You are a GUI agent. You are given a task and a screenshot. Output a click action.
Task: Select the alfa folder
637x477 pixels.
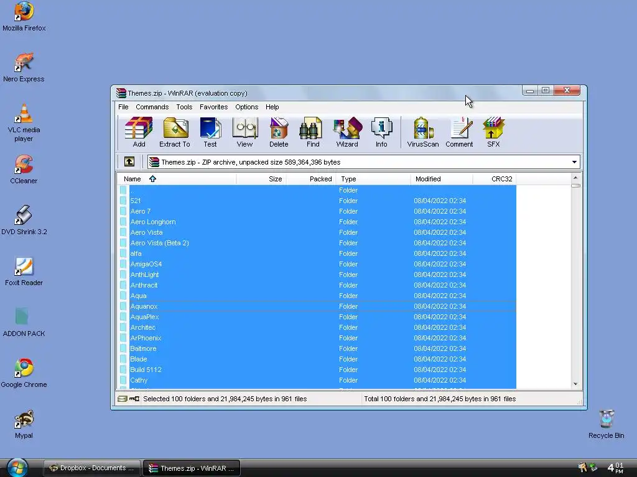point(317,253)
